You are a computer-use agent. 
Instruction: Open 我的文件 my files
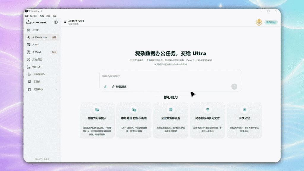(x=42, y=67)
